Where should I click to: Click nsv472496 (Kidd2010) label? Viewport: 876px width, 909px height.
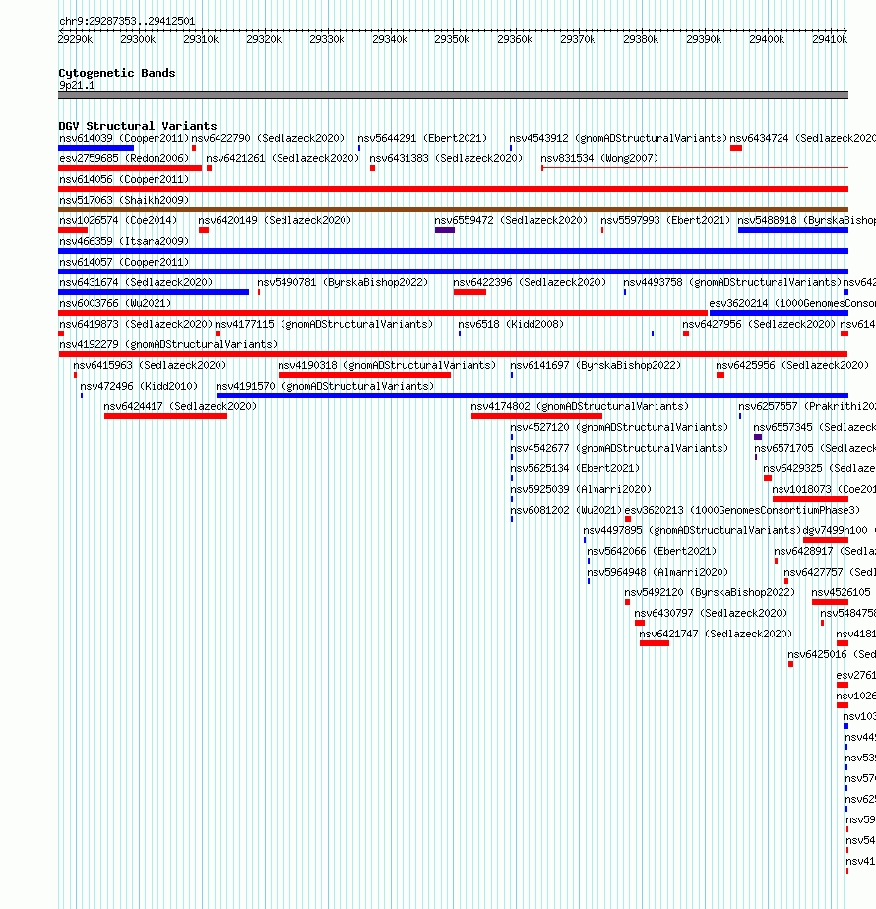139,386
